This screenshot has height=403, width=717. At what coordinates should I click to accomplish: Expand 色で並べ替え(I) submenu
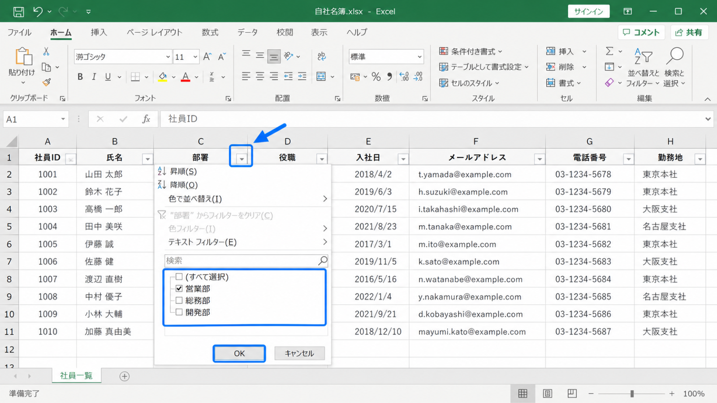click(243, 198)
